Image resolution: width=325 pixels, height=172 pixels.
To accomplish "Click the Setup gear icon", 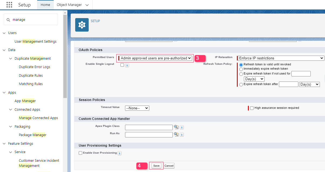I will pos(82,25).
